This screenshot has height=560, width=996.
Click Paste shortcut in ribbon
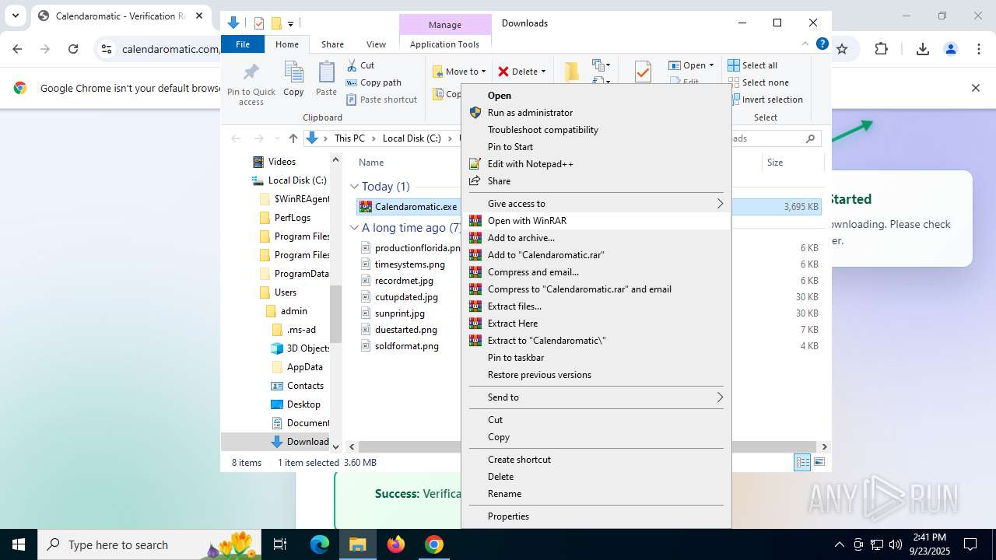click(382, 100)
